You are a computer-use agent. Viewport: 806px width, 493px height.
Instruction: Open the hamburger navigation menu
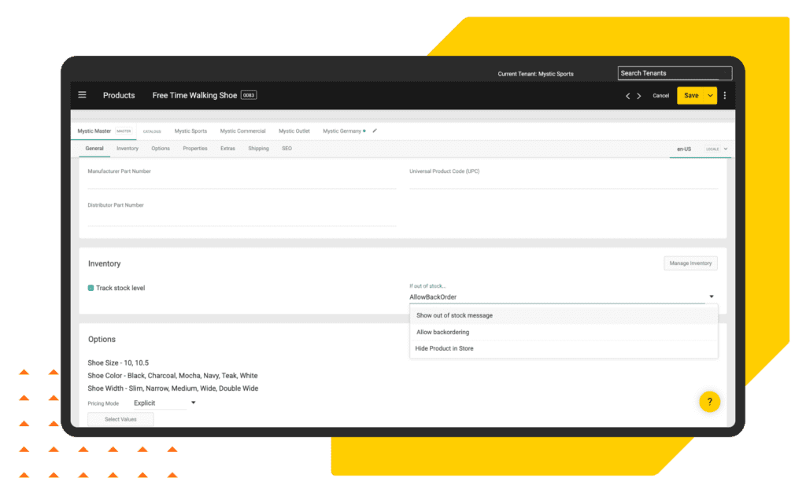pos(82,95)
